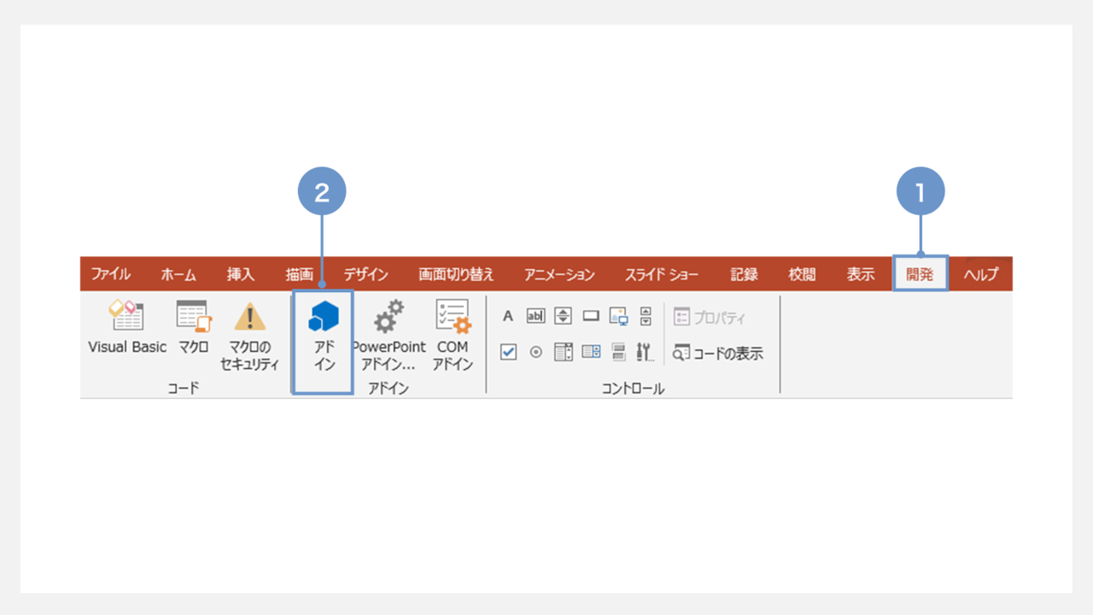Switch to the 画面切り替え tab
Screen dimensions: 1093x615
pyautogui.click(x=456, y=274)
